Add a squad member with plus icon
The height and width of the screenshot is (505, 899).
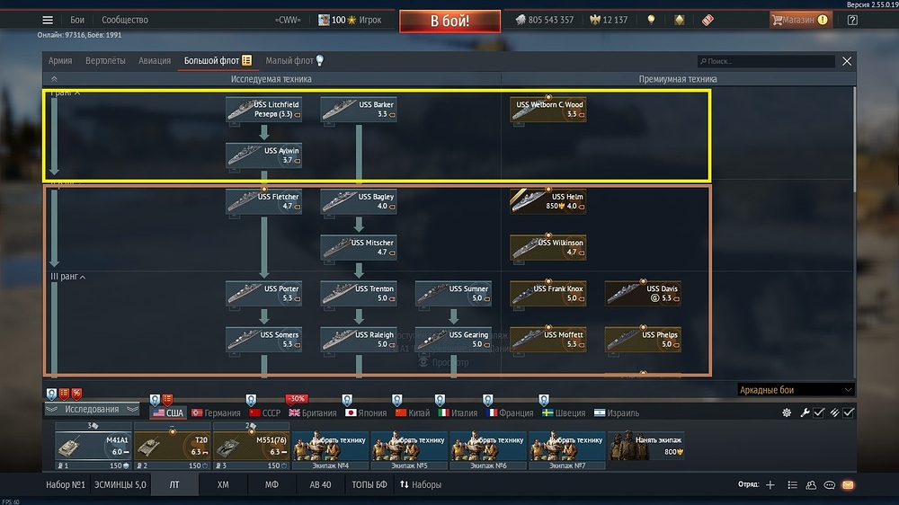point(770,485)
